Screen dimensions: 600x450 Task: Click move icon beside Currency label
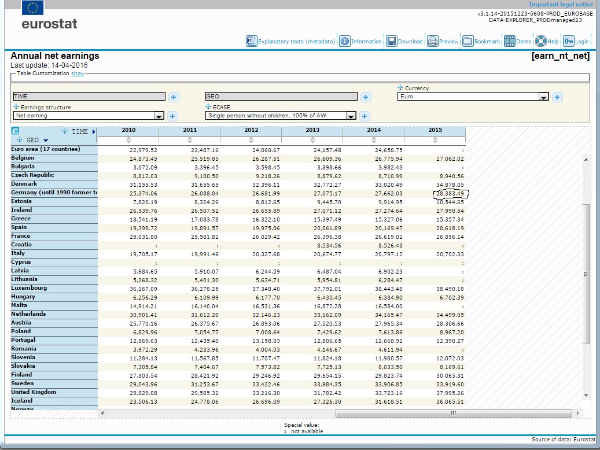click(400, 87)
